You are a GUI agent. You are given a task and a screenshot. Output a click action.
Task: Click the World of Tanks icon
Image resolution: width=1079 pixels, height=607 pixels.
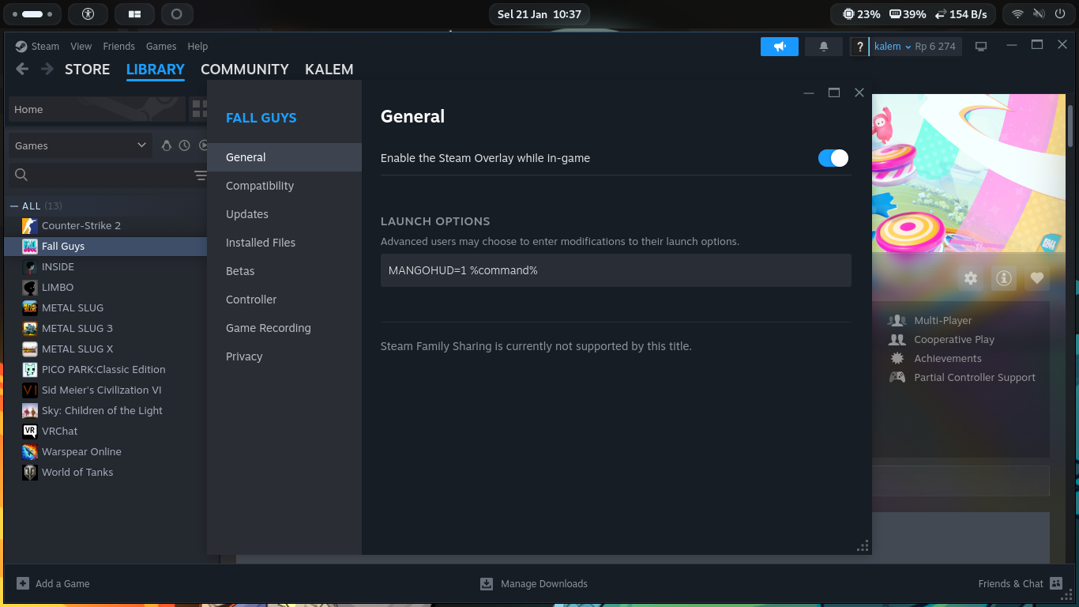30,472
